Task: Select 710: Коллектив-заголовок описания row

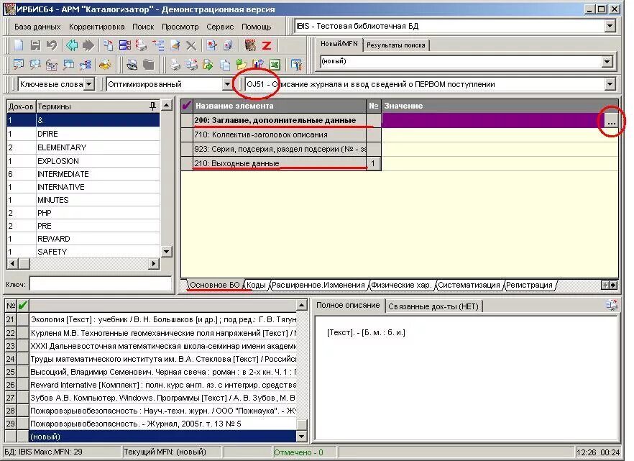Action: [x=280, y=134]
